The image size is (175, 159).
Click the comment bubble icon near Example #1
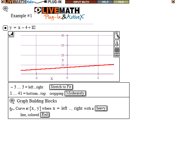pyautogui.click(x=5, y=9)
